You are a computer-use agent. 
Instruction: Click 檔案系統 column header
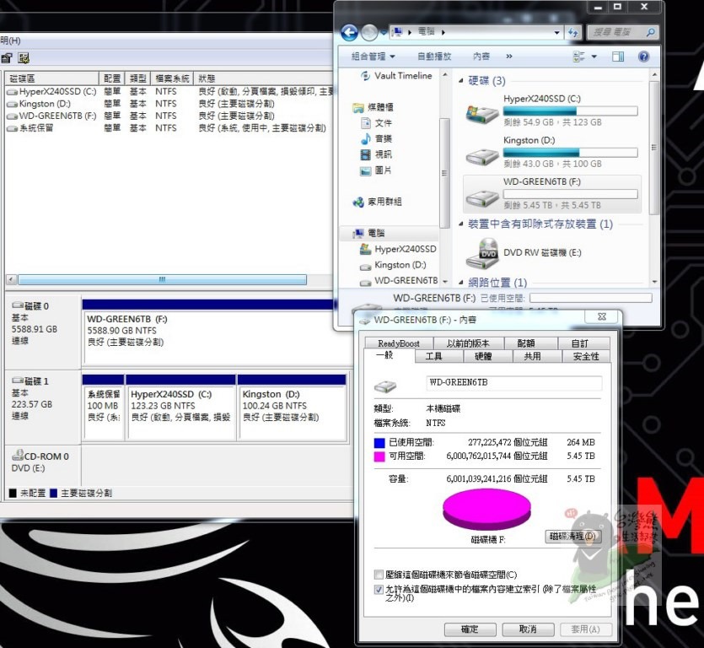172,78
